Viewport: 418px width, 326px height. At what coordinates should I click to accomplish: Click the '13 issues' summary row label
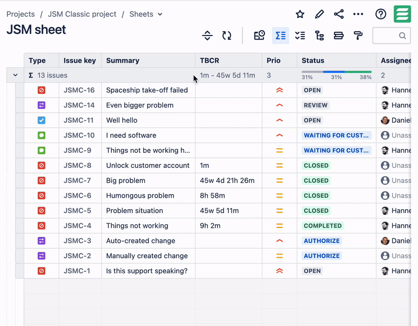[x=52, y=75]
